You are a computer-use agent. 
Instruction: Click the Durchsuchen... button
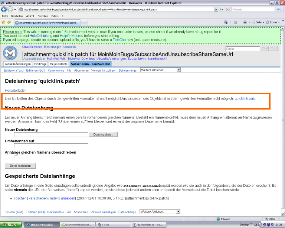click(x=103, y=134)
